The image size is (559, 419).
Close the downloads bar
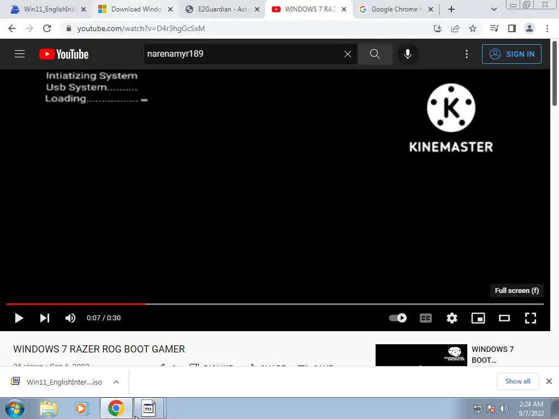point(549,381)
